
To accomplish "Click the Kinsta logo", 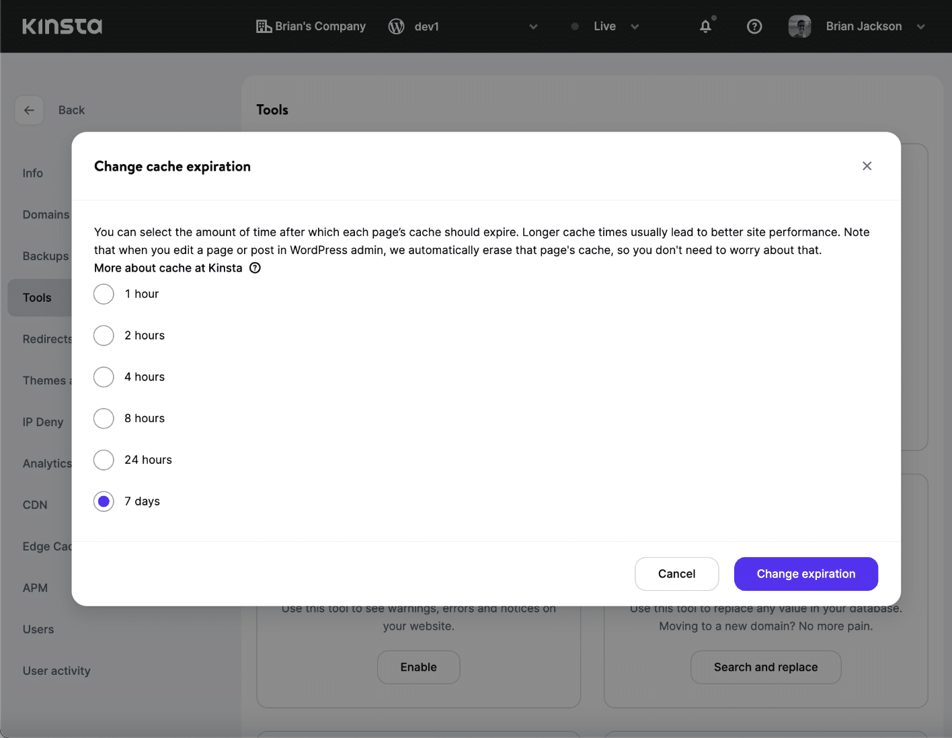I will coord(62,26).
